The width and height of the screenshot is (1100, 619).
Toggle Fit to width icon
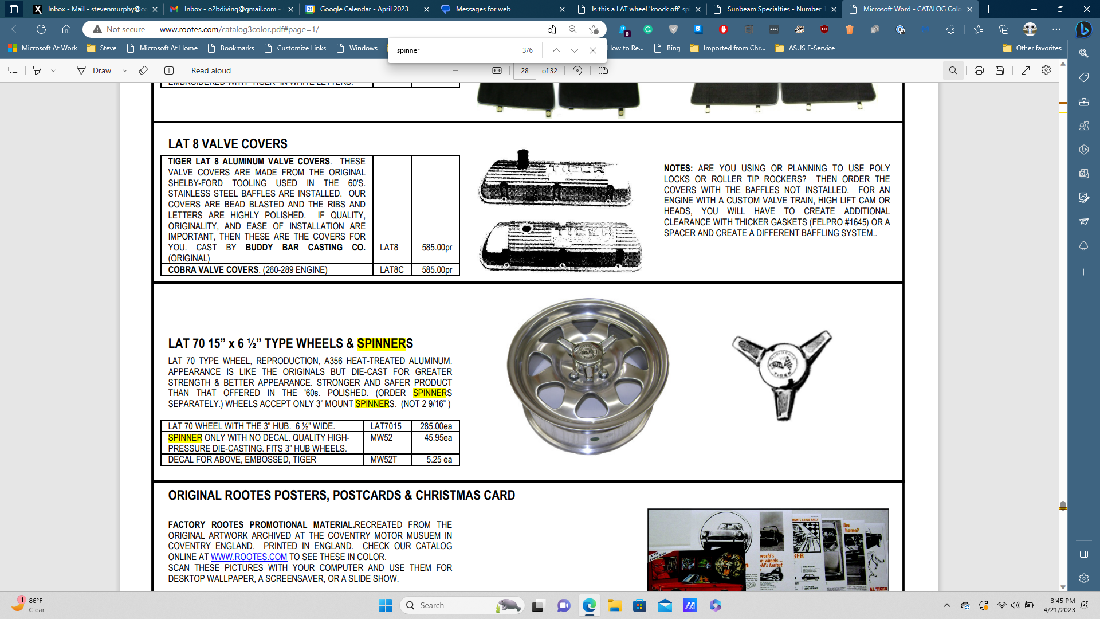coord(497,70)
